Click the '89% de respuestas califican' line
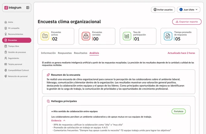Image resolution: width=206 pixels, height=134 pixels. (x=88, y=124)
